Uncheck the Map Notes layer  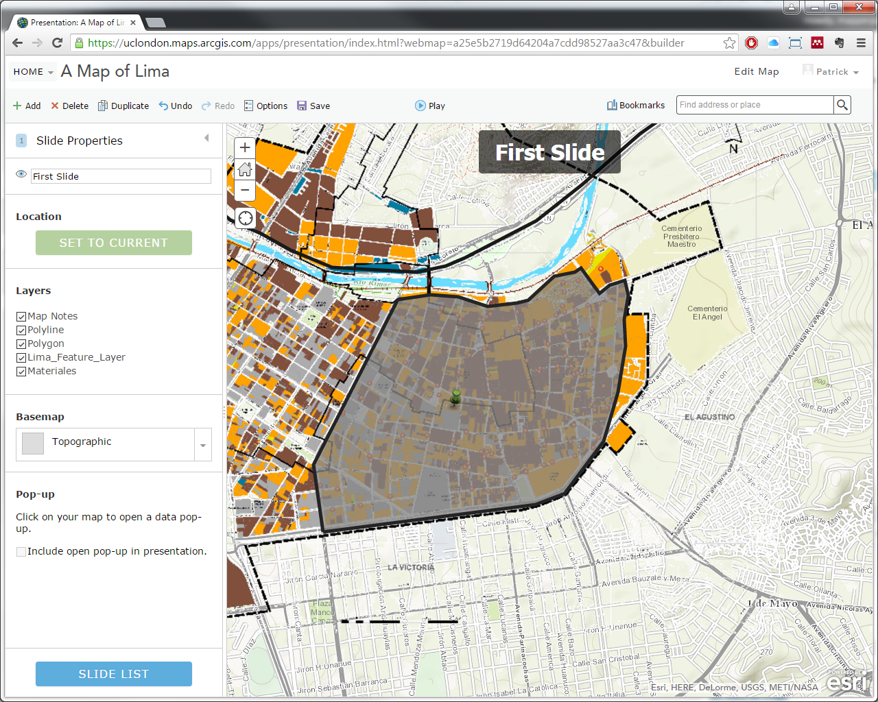tap(21, 317)
